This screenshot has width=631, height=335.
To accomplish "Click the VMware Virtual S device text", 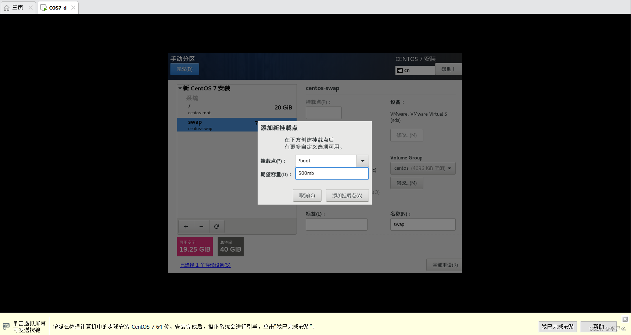I will [419, 117].
